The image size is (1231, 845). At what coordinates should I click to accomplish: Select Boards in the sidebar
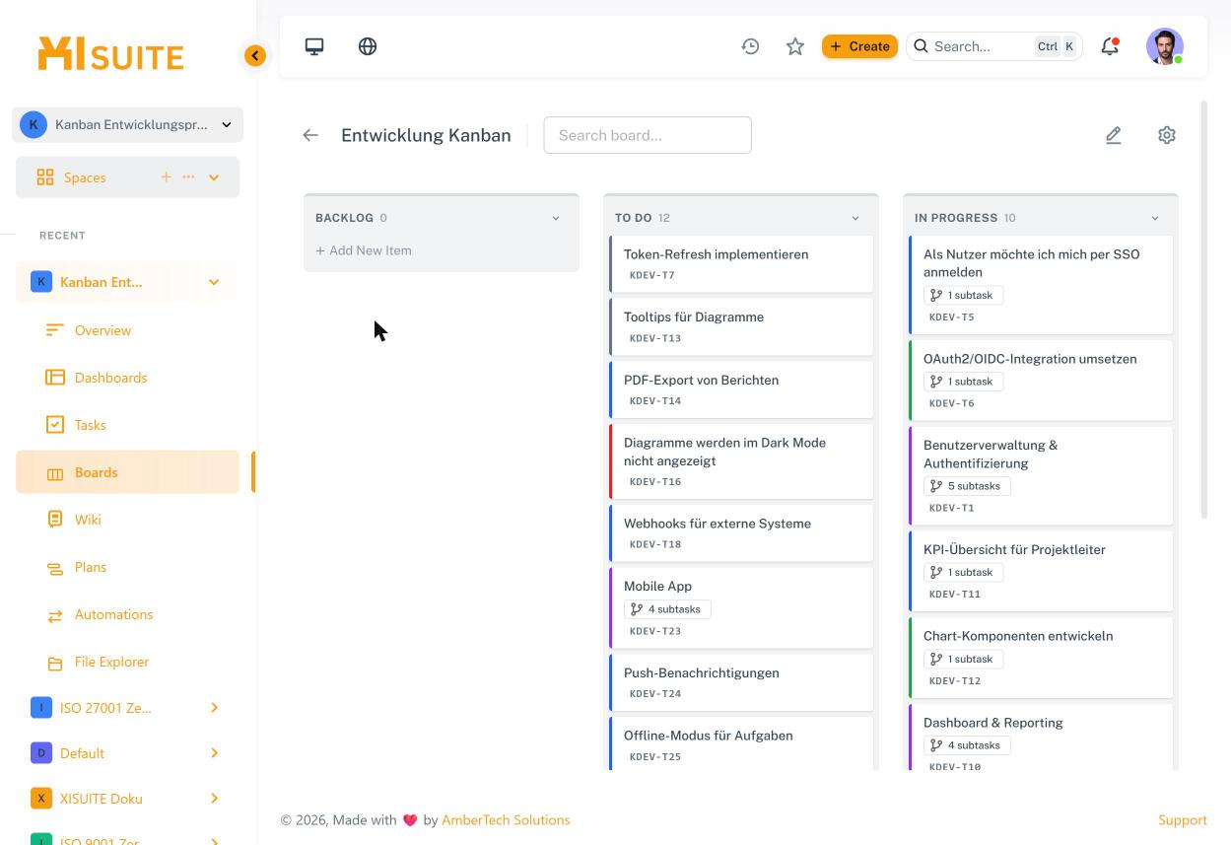tap(127, 472)
